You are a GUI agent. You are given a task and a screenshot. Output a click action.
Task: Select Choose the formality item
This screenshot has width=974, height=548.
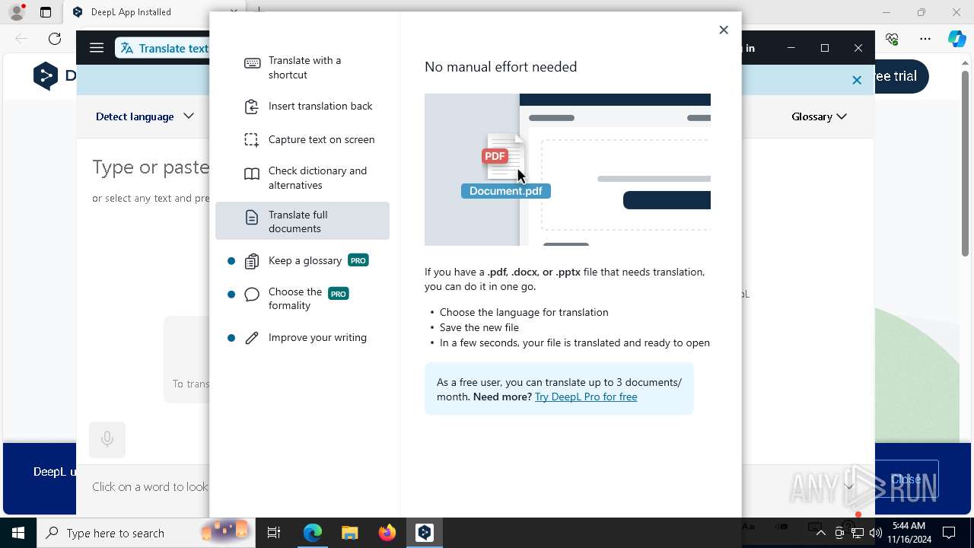click(302, 299)
